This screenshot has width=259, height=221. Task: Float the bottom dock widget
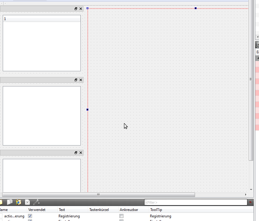76,153
